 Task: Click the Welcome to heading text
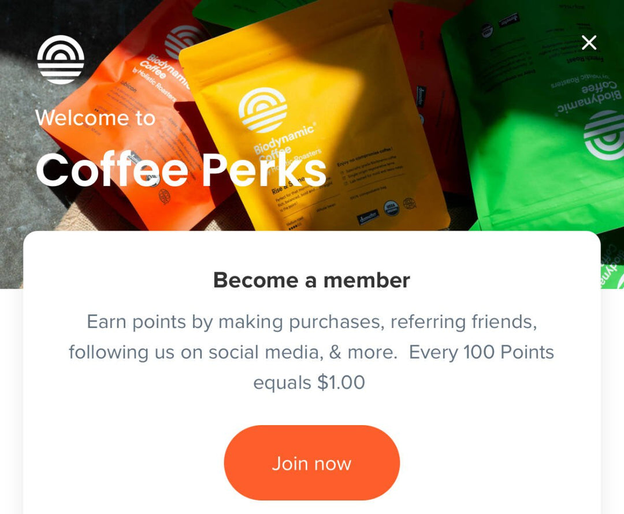(x=95, y=118)
